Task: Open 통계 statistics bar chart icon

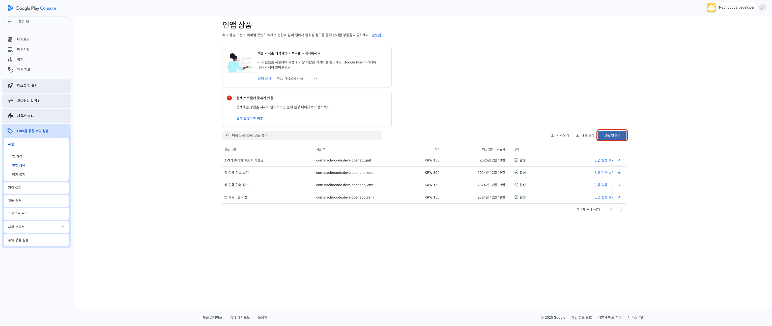Action: [x=10, y=59]
